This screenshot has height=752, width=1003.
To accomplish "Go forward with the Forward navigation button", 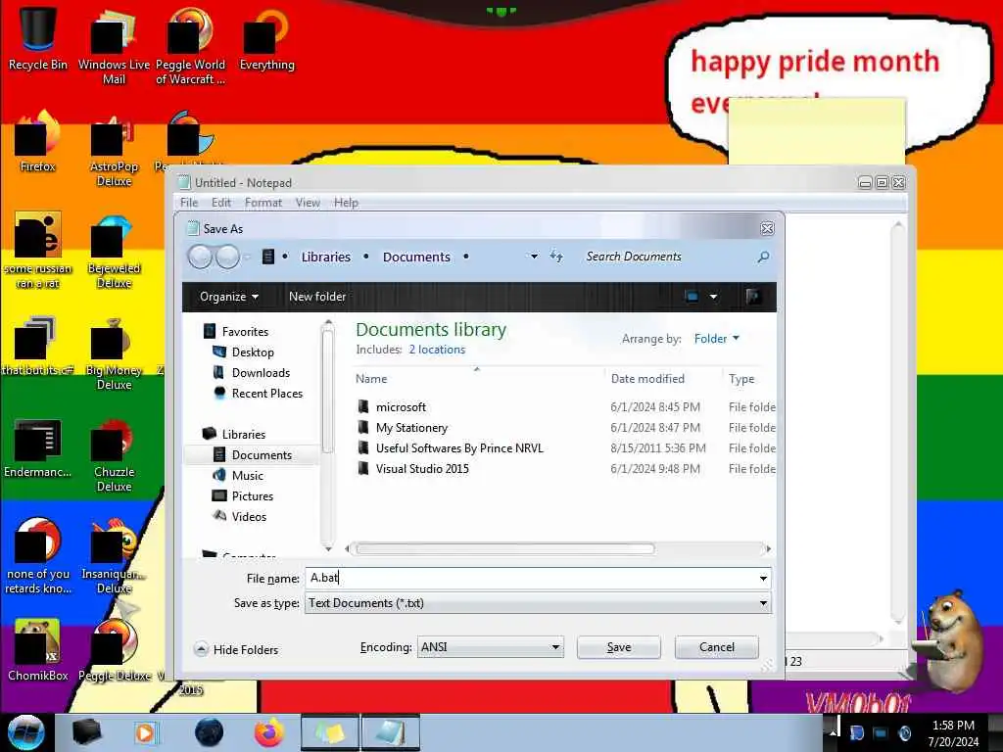I will [227, 258].
